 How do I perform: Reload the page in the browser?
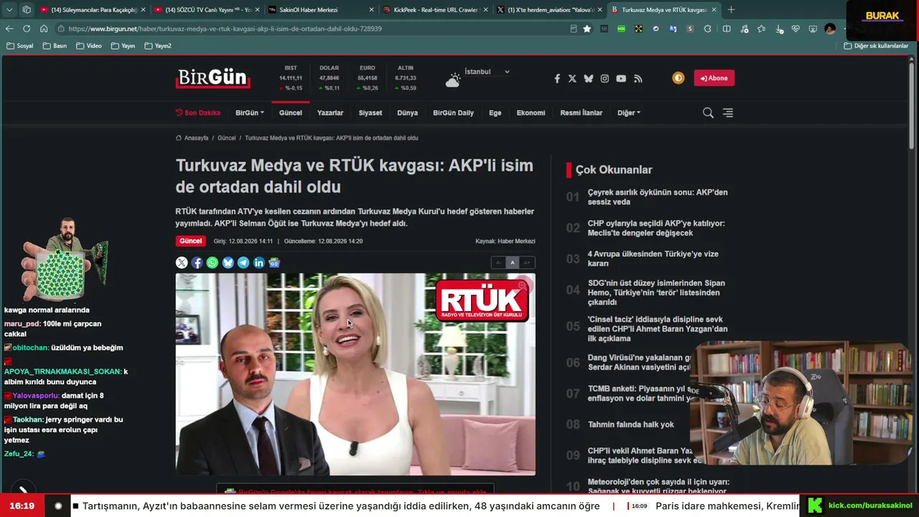click(27, 29)
